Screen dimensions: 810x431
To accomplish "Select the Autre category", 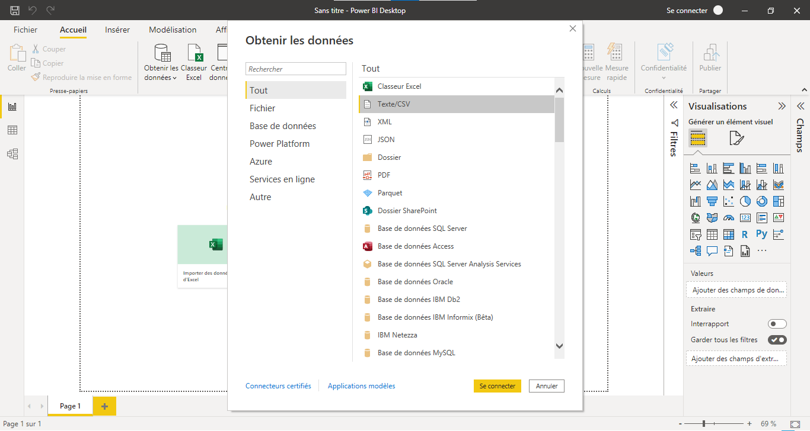I will click(296, 197).
